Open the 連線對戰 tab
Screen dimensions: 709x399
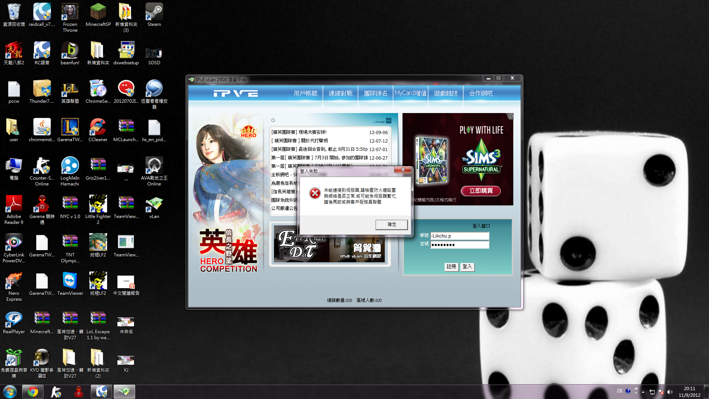click(x=340, y=93)
